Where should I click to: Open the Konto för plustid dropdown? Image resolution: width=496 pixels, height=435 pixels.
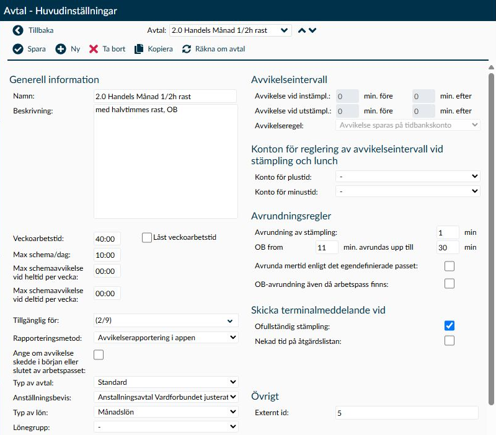[408, 177]
